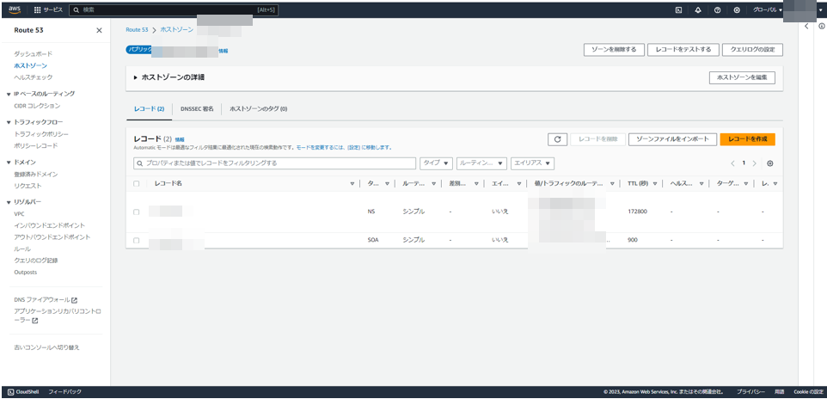Go to previous records page arrow
The width and height of the screenshot is (827, 399).
pos(732,163)
